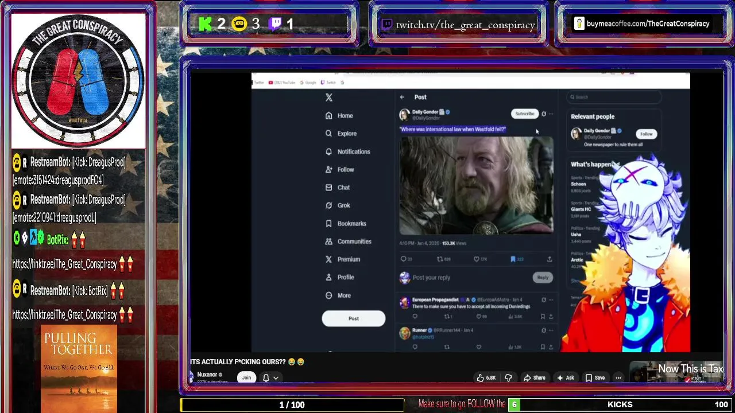Open Bookmarks in the X sidebar
This screenshot has width=735, height=413.
pyautogui.click(x=345, y=224)
